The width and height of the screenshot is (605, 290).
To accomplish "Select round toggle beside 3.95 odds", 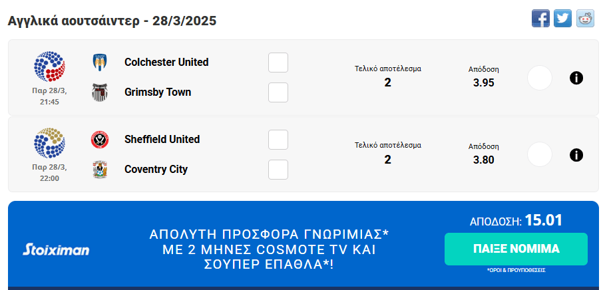I will point(540,78).
